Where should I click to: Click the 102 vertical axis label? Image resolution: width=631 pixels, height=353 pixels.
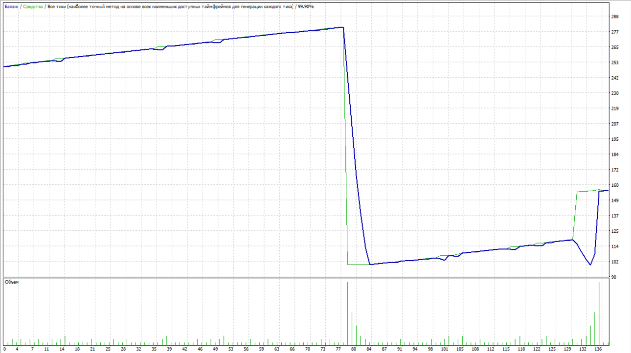point(615,262)
